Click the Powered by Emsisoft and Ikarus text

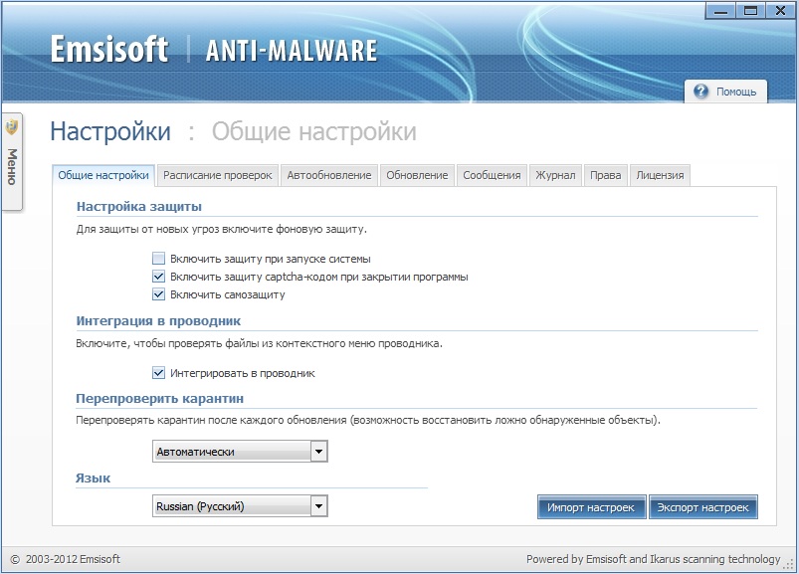coord(654,559)
